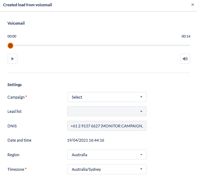Close the Created lead from voicemail dialog
The width and height of the screenshot is (197, 177).
(x=192, y=5)
